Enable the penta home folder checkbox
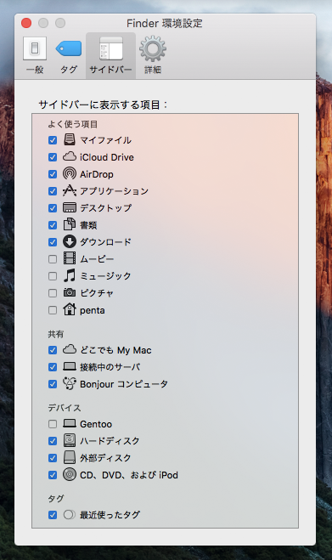The image size is (332, 560). (x=53, y=310)
